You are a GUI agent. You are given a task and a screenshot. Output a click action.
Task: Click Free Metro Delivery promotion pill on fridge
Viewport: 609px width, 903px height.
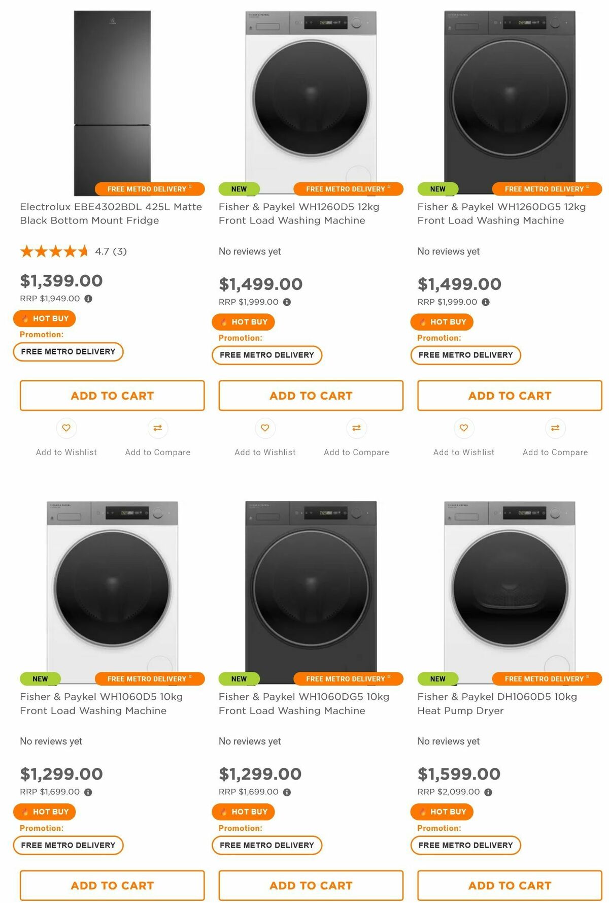coord(69,351)
